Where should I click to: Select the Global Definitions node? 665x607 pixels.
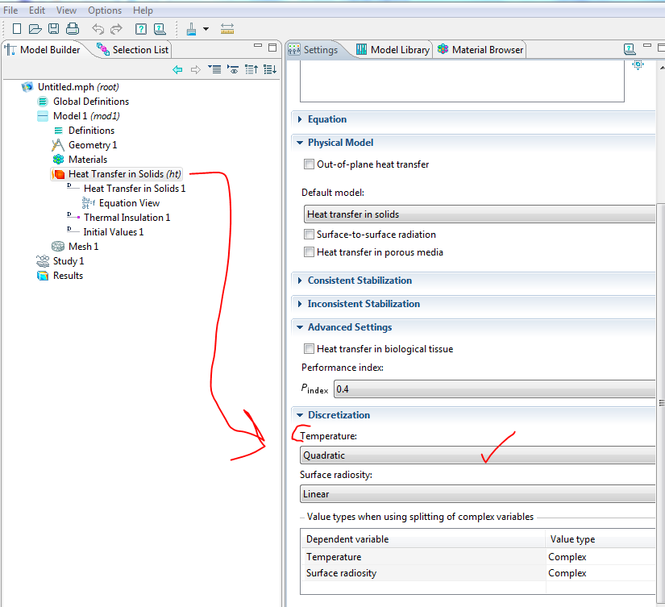tap(91, 102)
